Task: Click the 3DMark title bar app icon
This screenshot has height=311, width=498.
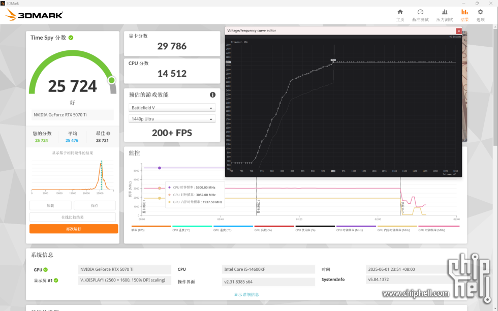Action: point(3,3)
